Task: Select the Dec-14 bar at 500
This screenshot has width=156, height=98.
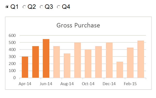Action: [x=109, y=60]
